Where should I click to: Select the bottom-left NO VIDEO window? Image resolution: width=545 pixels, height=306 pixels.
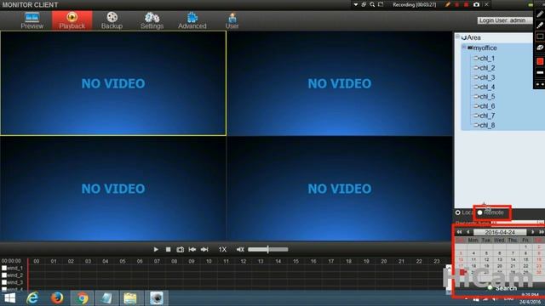click(x=113, y=189)
